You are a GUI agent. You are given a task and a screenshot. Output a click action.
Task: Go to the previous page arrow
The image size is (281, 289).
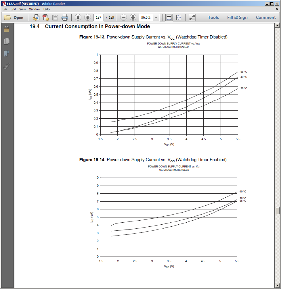[78, 18]
